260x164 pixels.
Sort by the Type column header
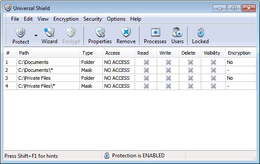91,53
